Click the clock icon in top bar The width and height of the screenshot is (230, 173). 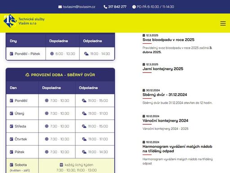coord(134,7)
